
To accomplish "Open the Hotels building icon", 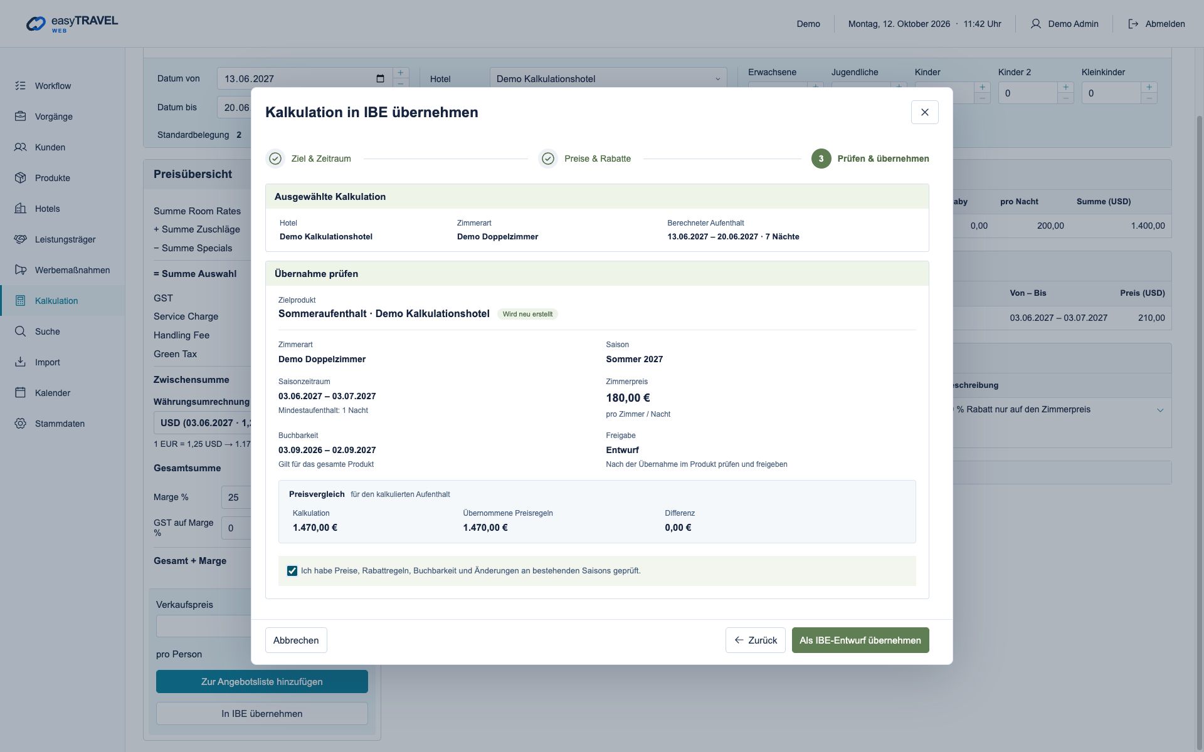I will click(x=21, y=209).
